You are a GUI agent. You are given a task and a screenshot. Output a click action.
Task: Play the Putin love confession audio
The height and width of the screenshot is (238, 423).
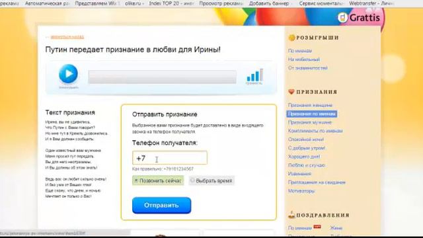68,73
